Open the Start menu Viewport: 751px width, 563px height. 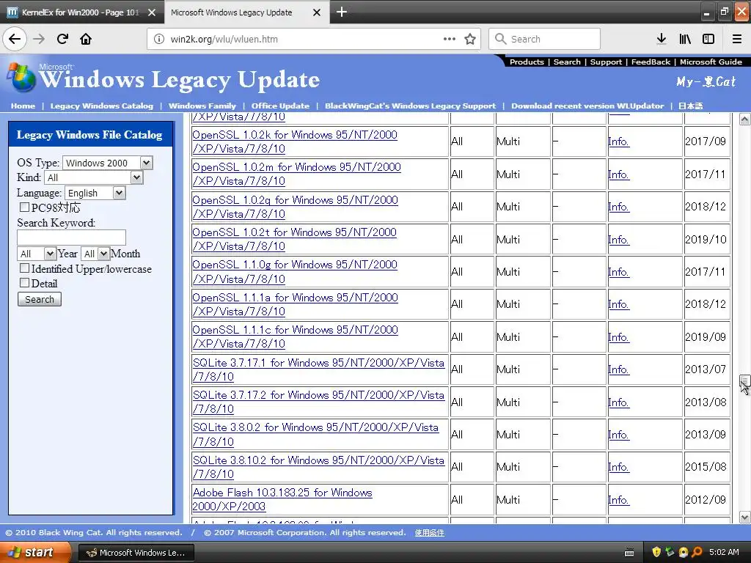point(35,552)
